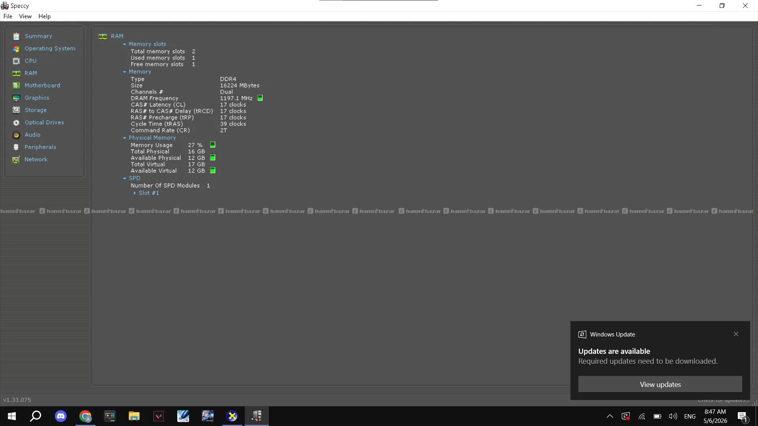
Task: Click the RAM icon in the sidebar
Action: click(x=16, y=73)
